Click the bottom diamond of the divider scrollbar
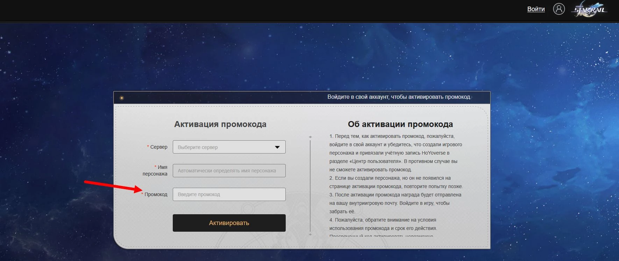Viewport: 619px width, 261px height. coord(310,234)
